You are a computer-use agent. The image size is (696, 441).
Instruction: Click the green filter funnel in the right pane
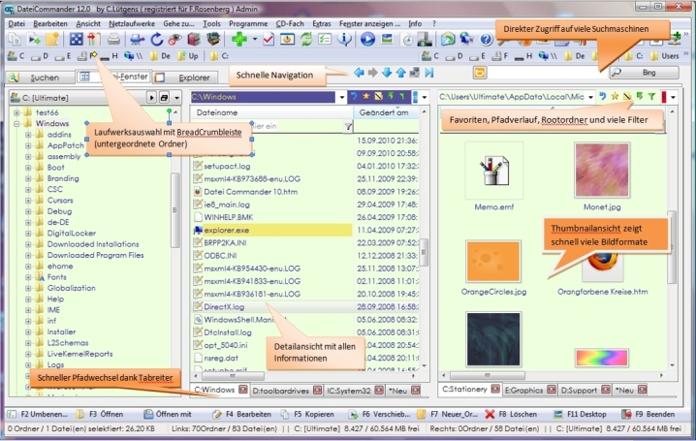pyautogui.click(x=651, y=97)
